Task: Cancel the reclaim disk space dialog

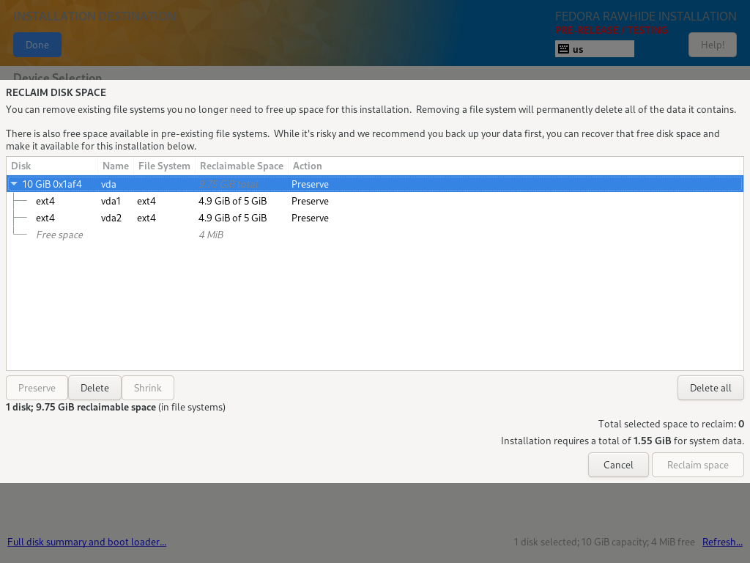Action: 618,465
